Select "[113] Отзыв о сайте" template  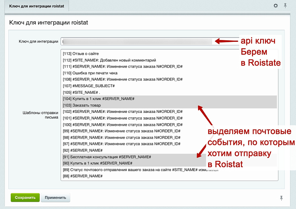(x=81, y=54)
